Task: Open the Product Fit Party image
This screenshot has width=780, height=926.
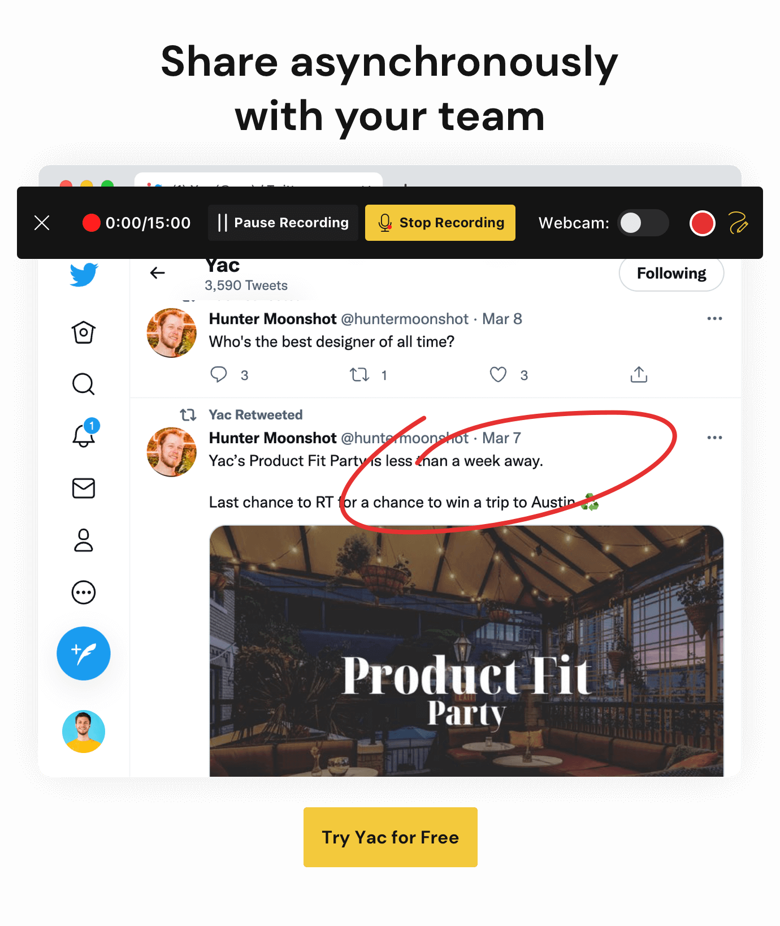Action: (466, 651)
